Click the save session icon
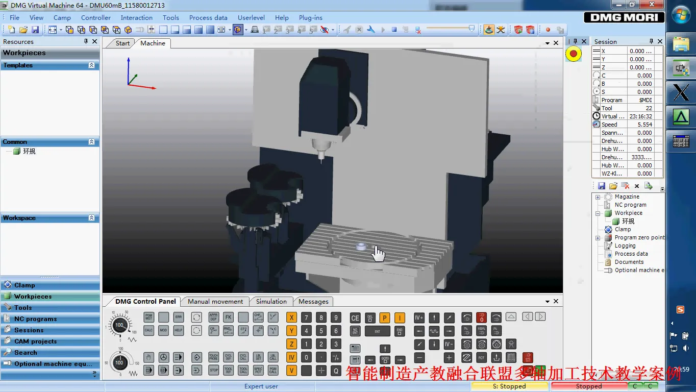This screenshot has height=392, width=696. click(x=602, y=186)
